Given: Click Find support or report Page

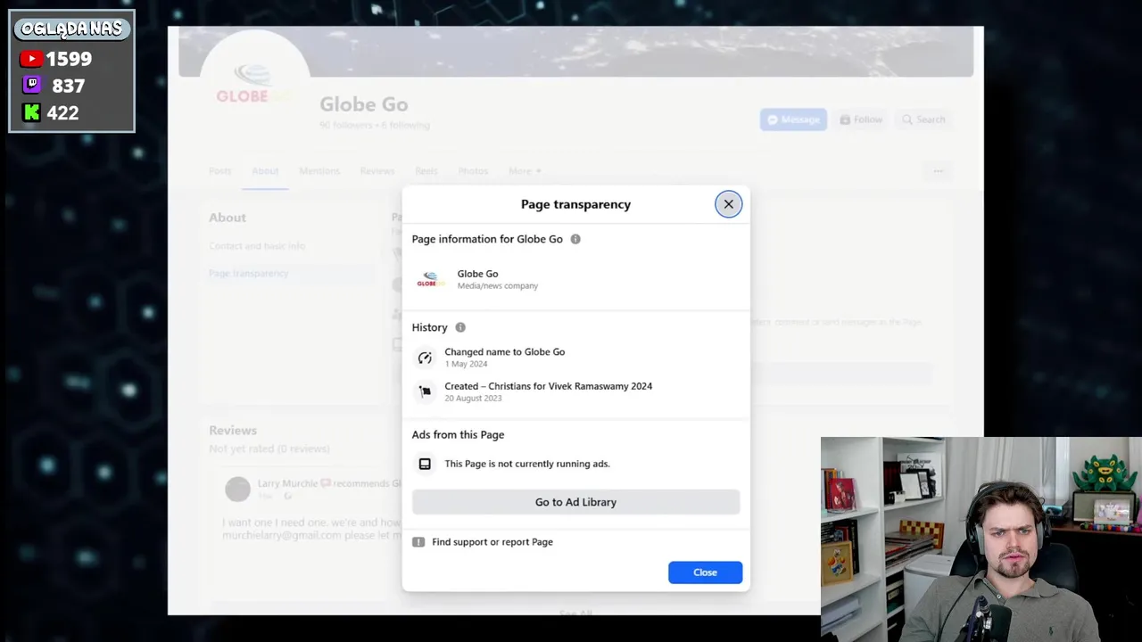Looking at the screenshot, I should (492, 542).
